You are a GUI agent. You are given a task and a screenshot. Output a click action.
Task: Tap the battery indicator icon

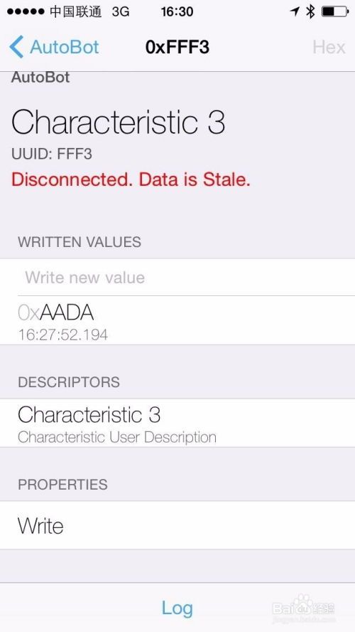[x=335, y=12]
